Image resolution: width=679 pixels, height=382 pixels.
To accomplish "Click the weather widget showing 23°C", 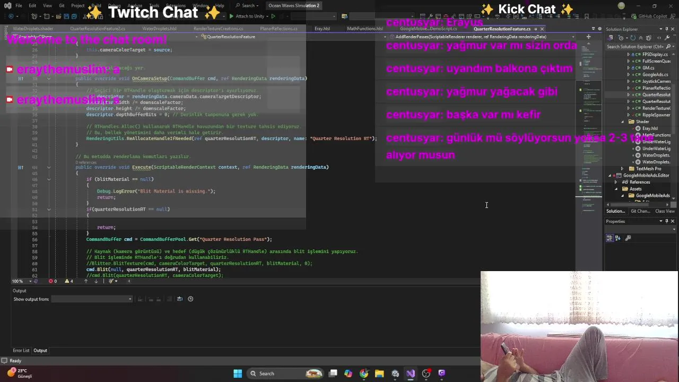I will coord(20,374).
